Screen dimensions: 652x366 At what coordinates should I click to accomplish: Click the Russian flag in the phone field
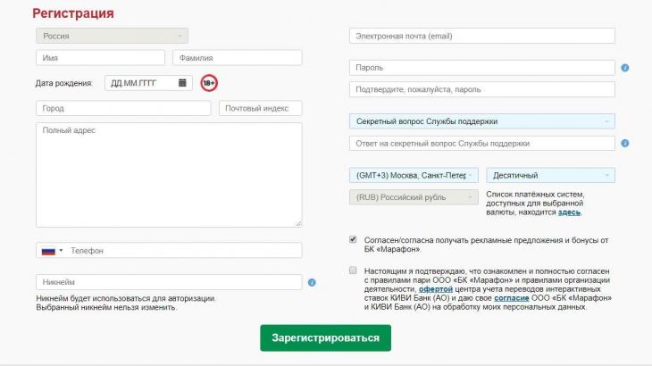(x=49, y=251)
